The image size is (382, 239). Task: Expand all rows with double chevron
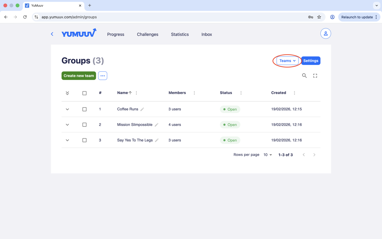67,93
